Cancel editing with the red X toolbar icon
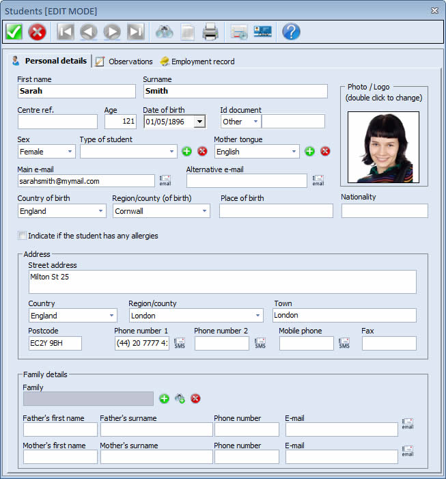The image size is (446, 479). (37, 31)
